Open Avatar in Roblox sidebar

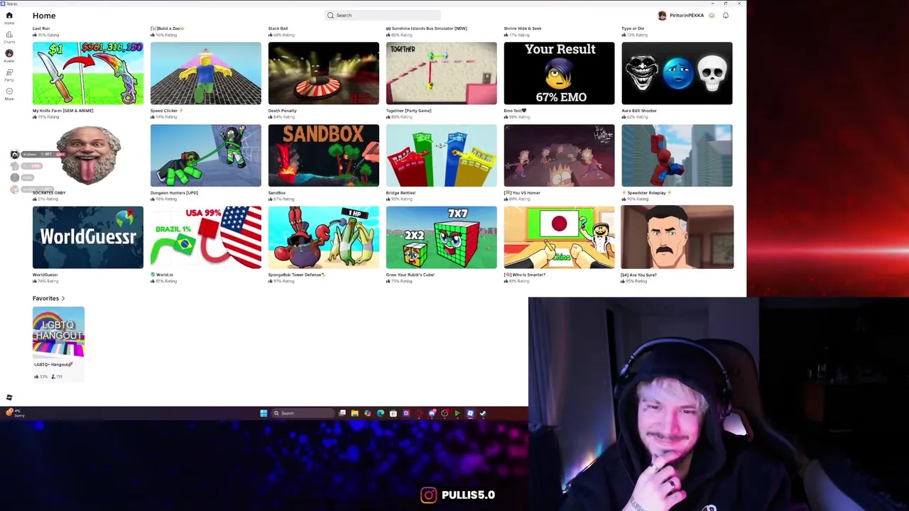click(9, 56)
